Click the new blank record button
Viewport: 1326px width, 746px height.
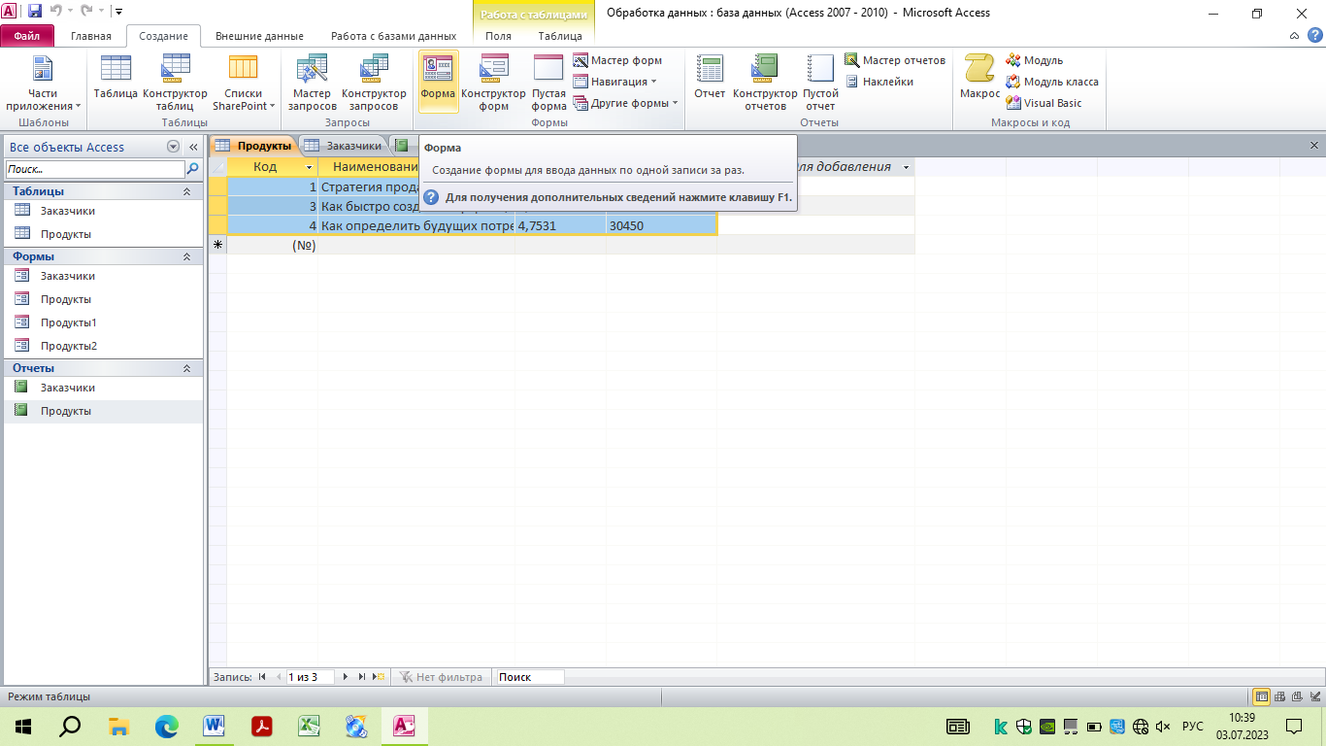380,677
